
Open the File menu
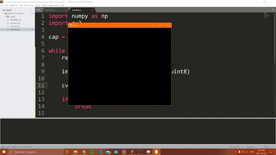pos(2,5)
